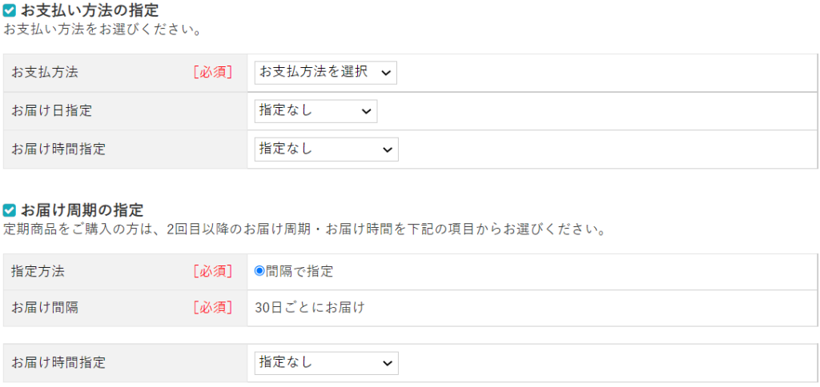820x387 pixels.
Task: Click the checkmark icon beside お支払い方法の指定
Action: [x=10, y=11]
